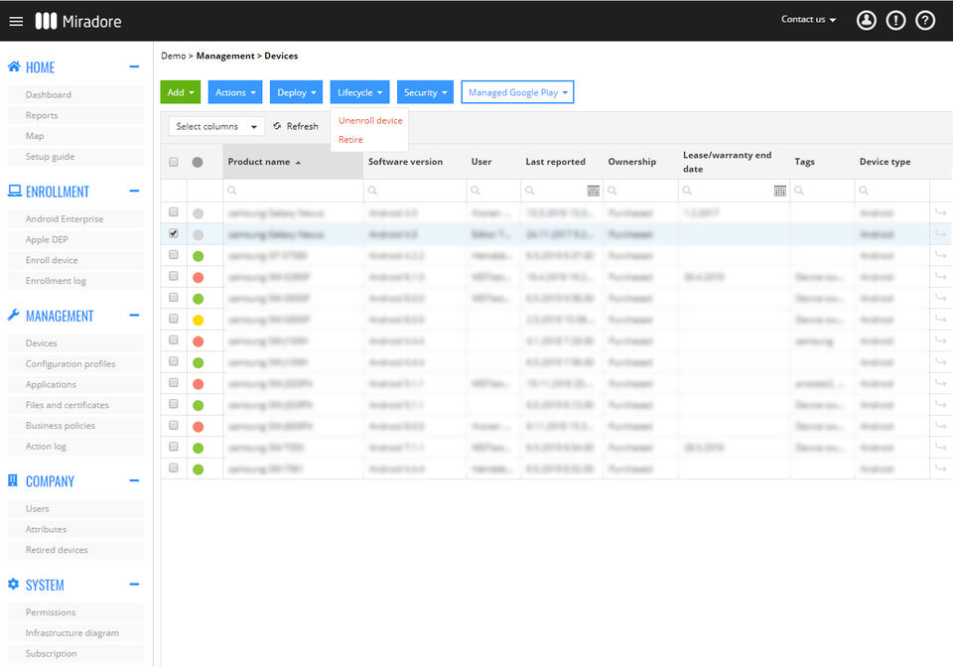Click search icon in Tags filter

point(798,191)
